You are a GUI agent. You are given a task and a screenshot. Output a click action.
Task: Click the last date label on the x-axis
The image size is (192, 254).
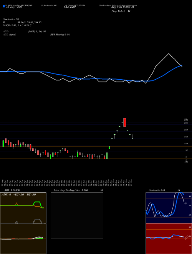pos(131,183)
